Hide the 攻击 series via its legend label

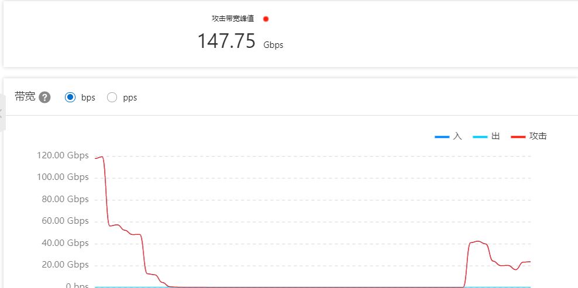(538, 136)
